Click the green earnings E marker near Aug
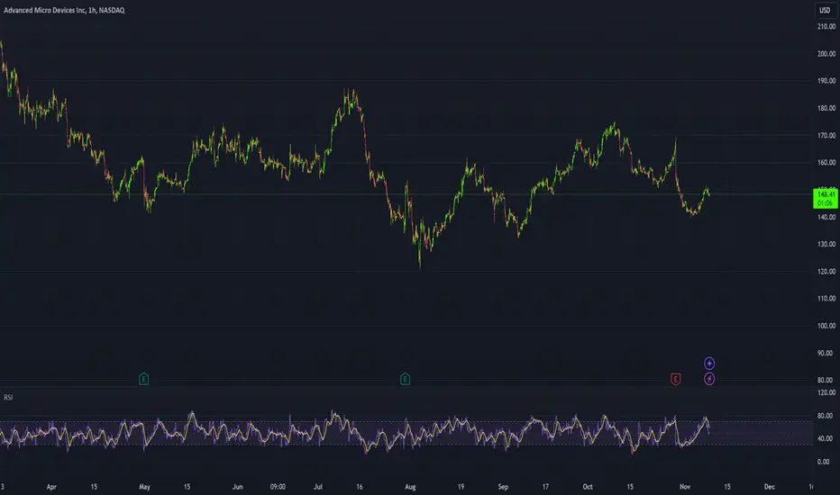The image size is (840, 495). (x=405, y=380)
